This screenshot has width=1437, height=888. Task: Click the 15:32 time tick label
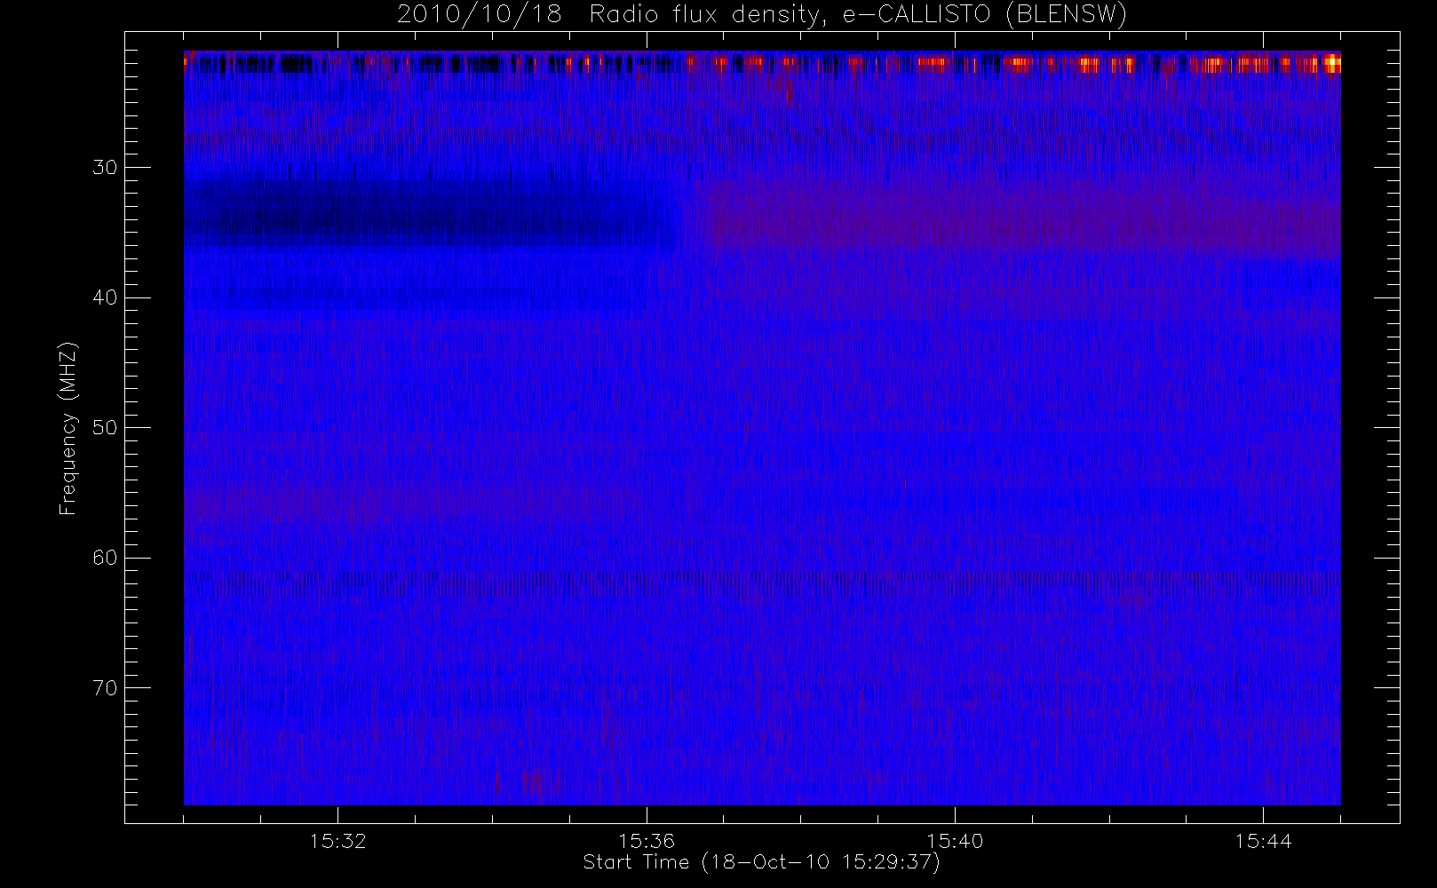[337, 840]
